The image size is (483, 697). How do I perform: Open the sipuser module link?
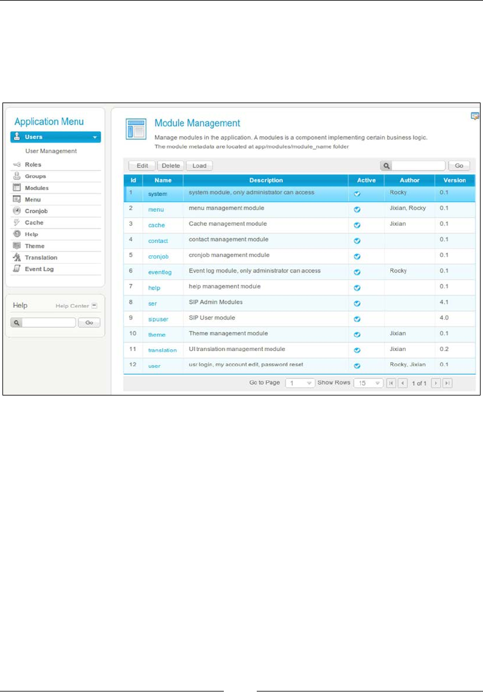point(158,319)
